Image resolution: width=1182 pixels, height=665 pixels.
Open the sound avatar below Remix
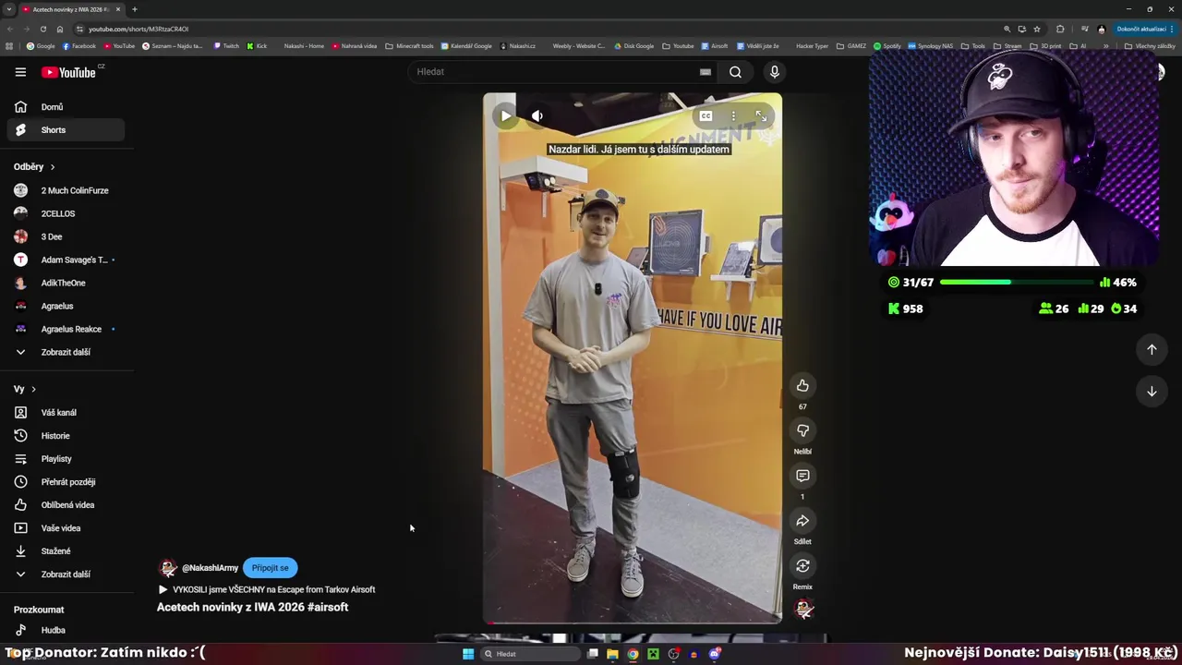804,609
